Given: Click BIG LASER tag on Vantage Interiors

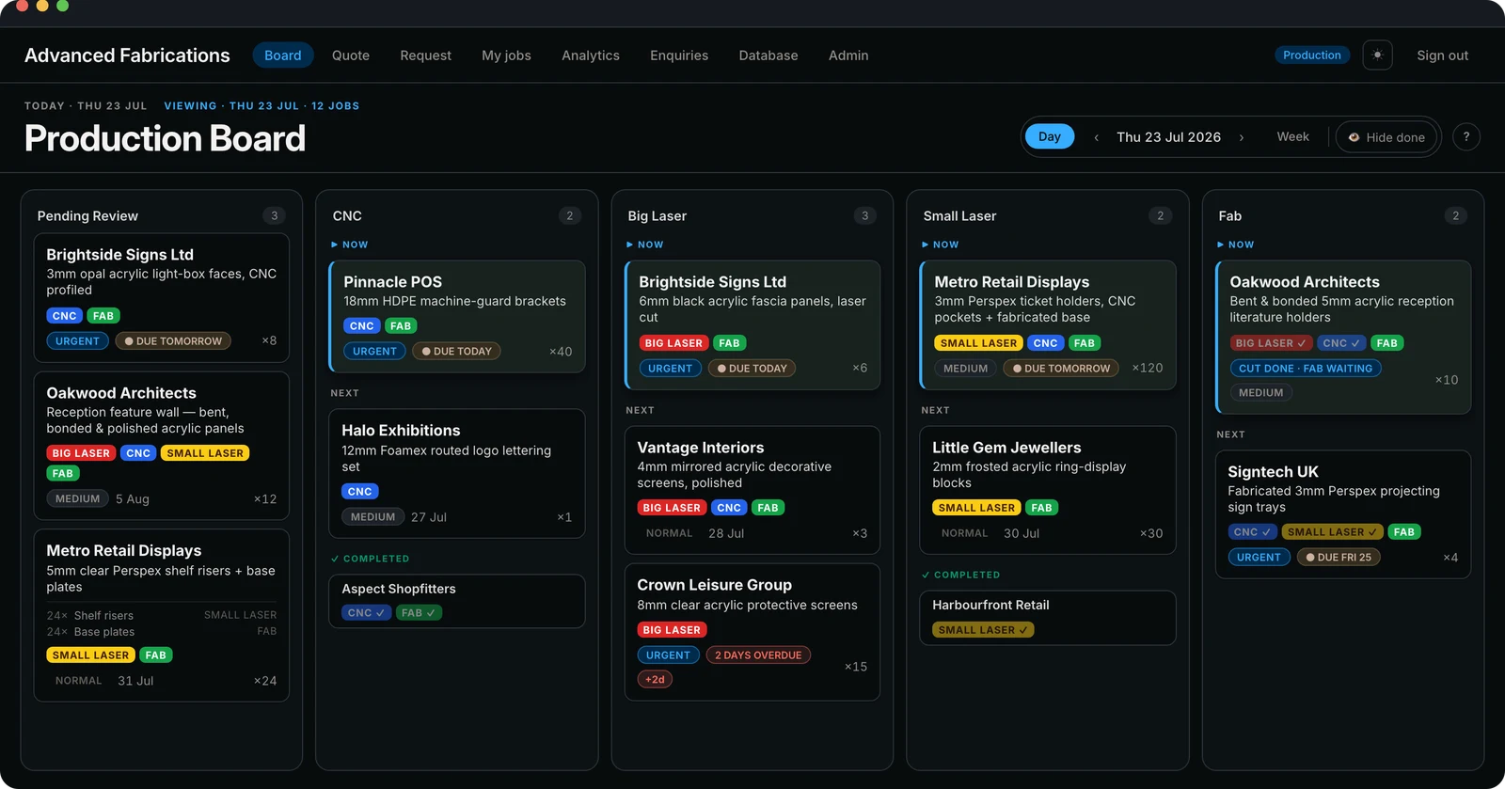Looking at the screenshot, I should [x=672, y=508].
